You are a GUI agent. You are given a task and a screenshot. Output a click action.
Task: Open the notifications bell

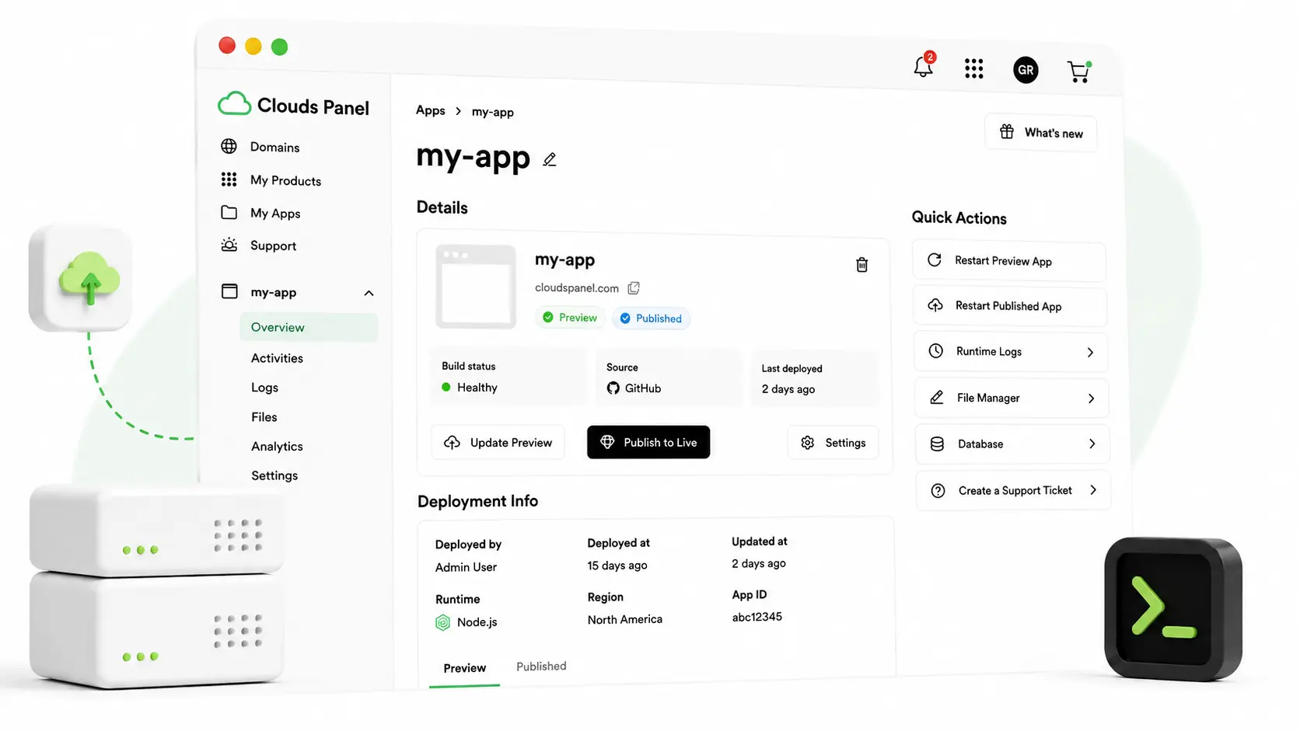(924, 66)
